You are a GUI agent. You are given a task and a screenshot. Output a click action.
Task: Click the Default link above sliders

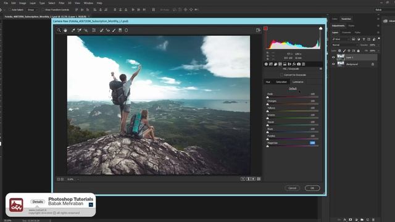point(293,88)
